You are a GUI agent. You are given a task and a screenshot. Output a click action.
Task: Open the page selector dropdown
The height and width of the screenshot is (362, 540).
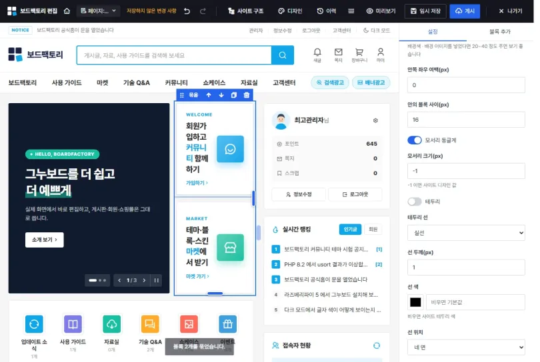(98, 11)
